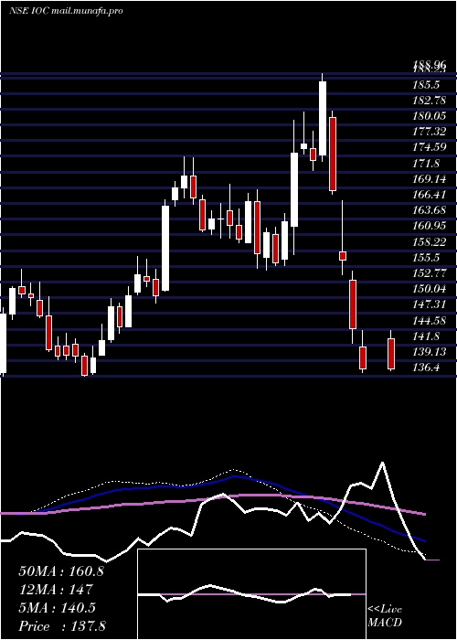This screenshot has height=640, width=457.
Task: Click the Price : 137.8 reading
Action: (62, 626)
